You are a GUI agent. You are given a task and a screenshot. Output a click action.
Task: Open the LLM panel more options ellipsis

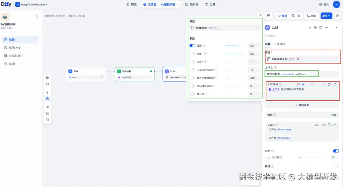(x=326, y=28)
